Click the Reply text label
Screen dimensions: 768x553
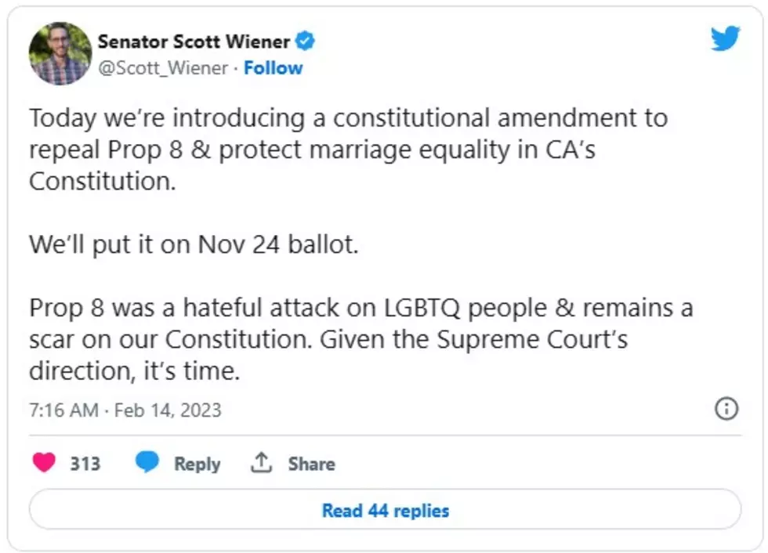tap(197, 464)
